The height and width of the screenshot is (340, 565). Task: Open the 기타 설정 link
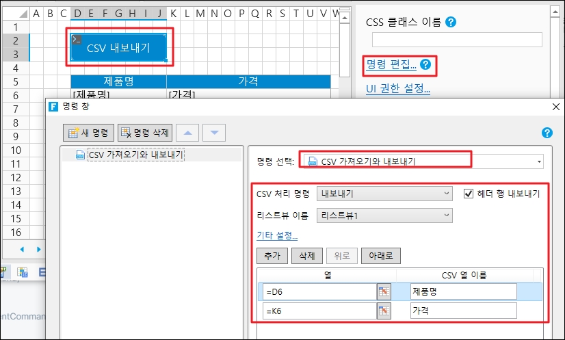point(277,235)
